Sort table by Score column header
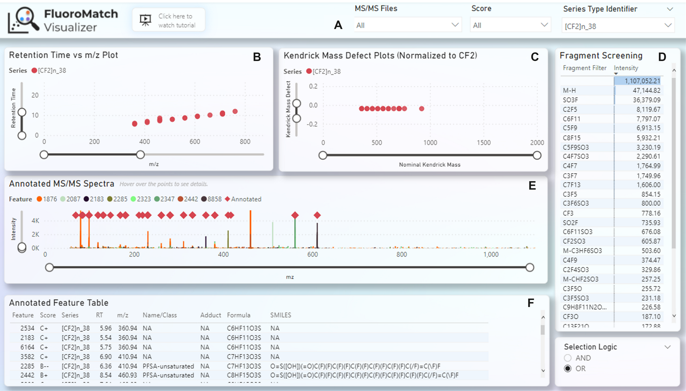The image size is (686, 391). point(47,315)
